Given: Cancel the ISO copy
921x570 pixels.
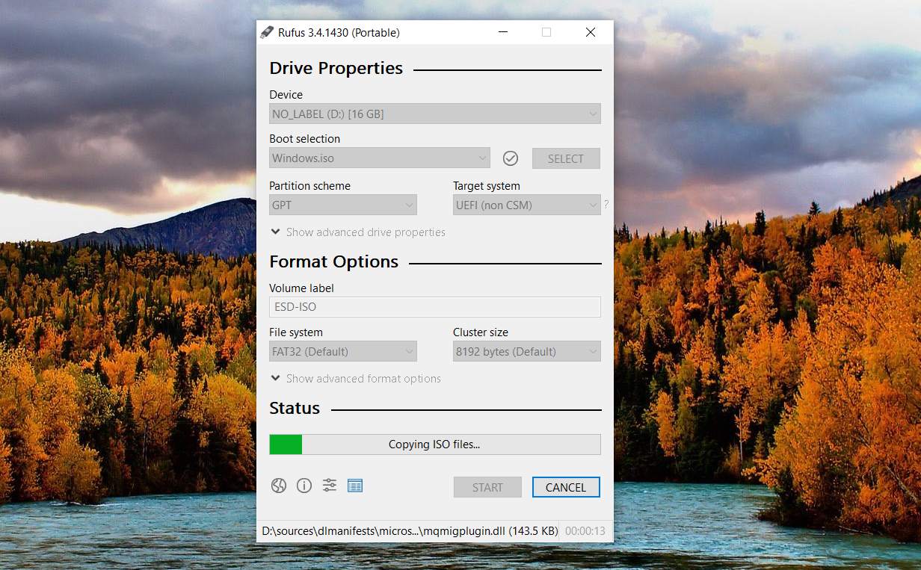Looking at the screenshot, I should (566, 486).
